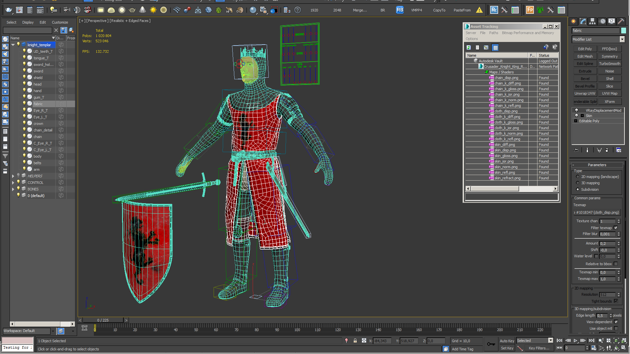The width and height of the screenshot is (630, 354).
Task: Enable Relative to bbox checkbox
Action: (x=616, y=264)
